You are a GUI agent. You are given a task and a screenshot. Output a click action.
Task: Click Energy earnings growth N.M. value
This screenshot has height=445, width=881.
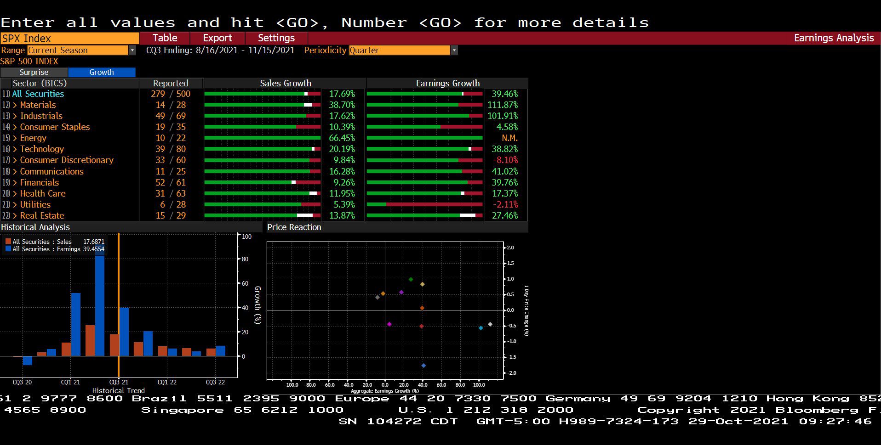click(x=509, y=138)
